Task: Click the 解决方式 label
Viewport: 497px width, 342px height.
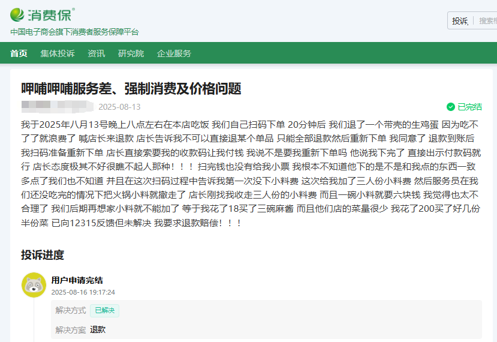Action: click(x=70, y=310)
